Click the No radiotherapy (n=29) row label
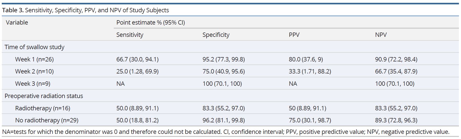This screenshot has width=461, height=139. tap(47, 120)
